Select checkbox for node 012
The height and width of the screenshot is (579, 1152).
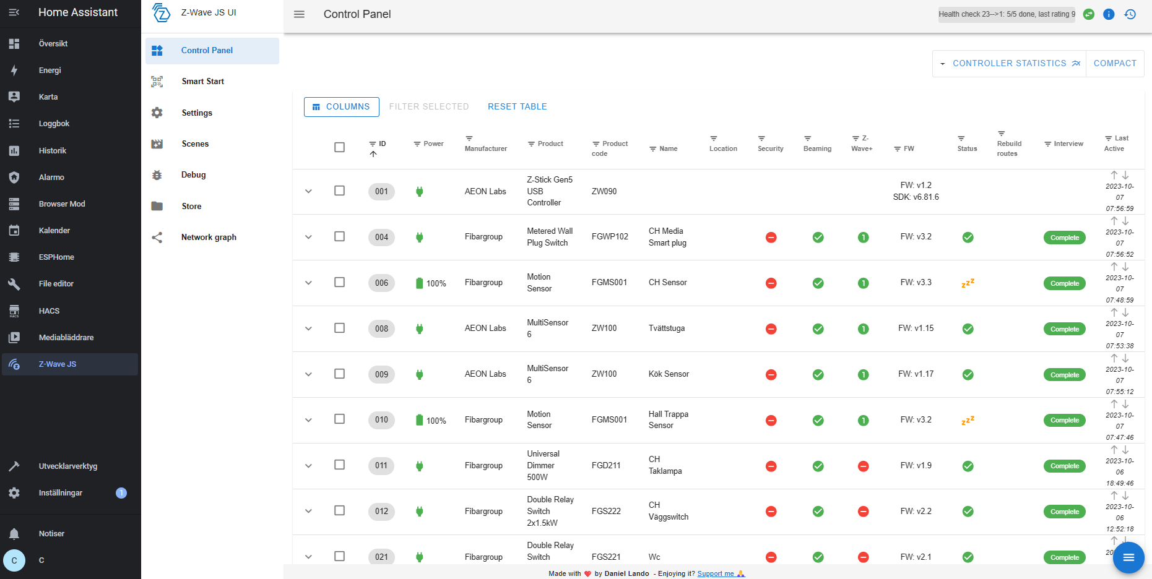point(339,510)
